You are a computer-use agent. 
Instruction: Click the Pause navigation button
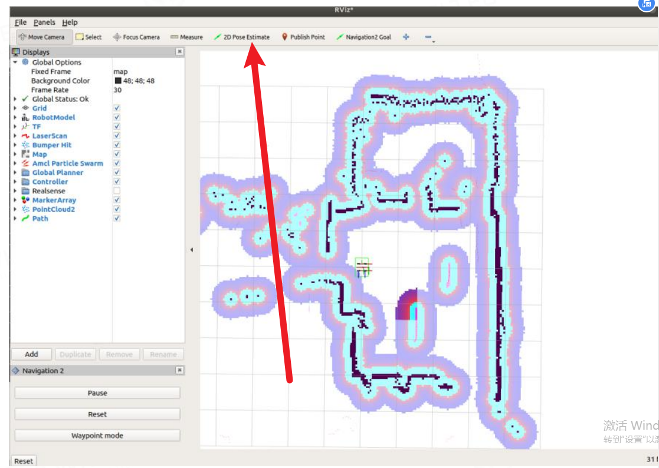[x=97, y=393]
